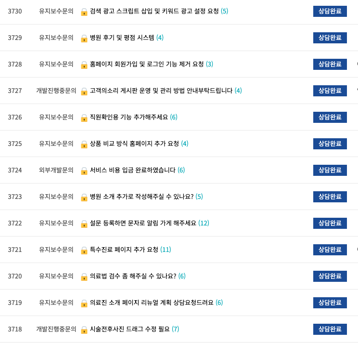The height and width of the screenshot is (343, 358).
Task: Click the lock icon beside 시술전후사진 드래그 수정 필요
Action: [84, 330]
